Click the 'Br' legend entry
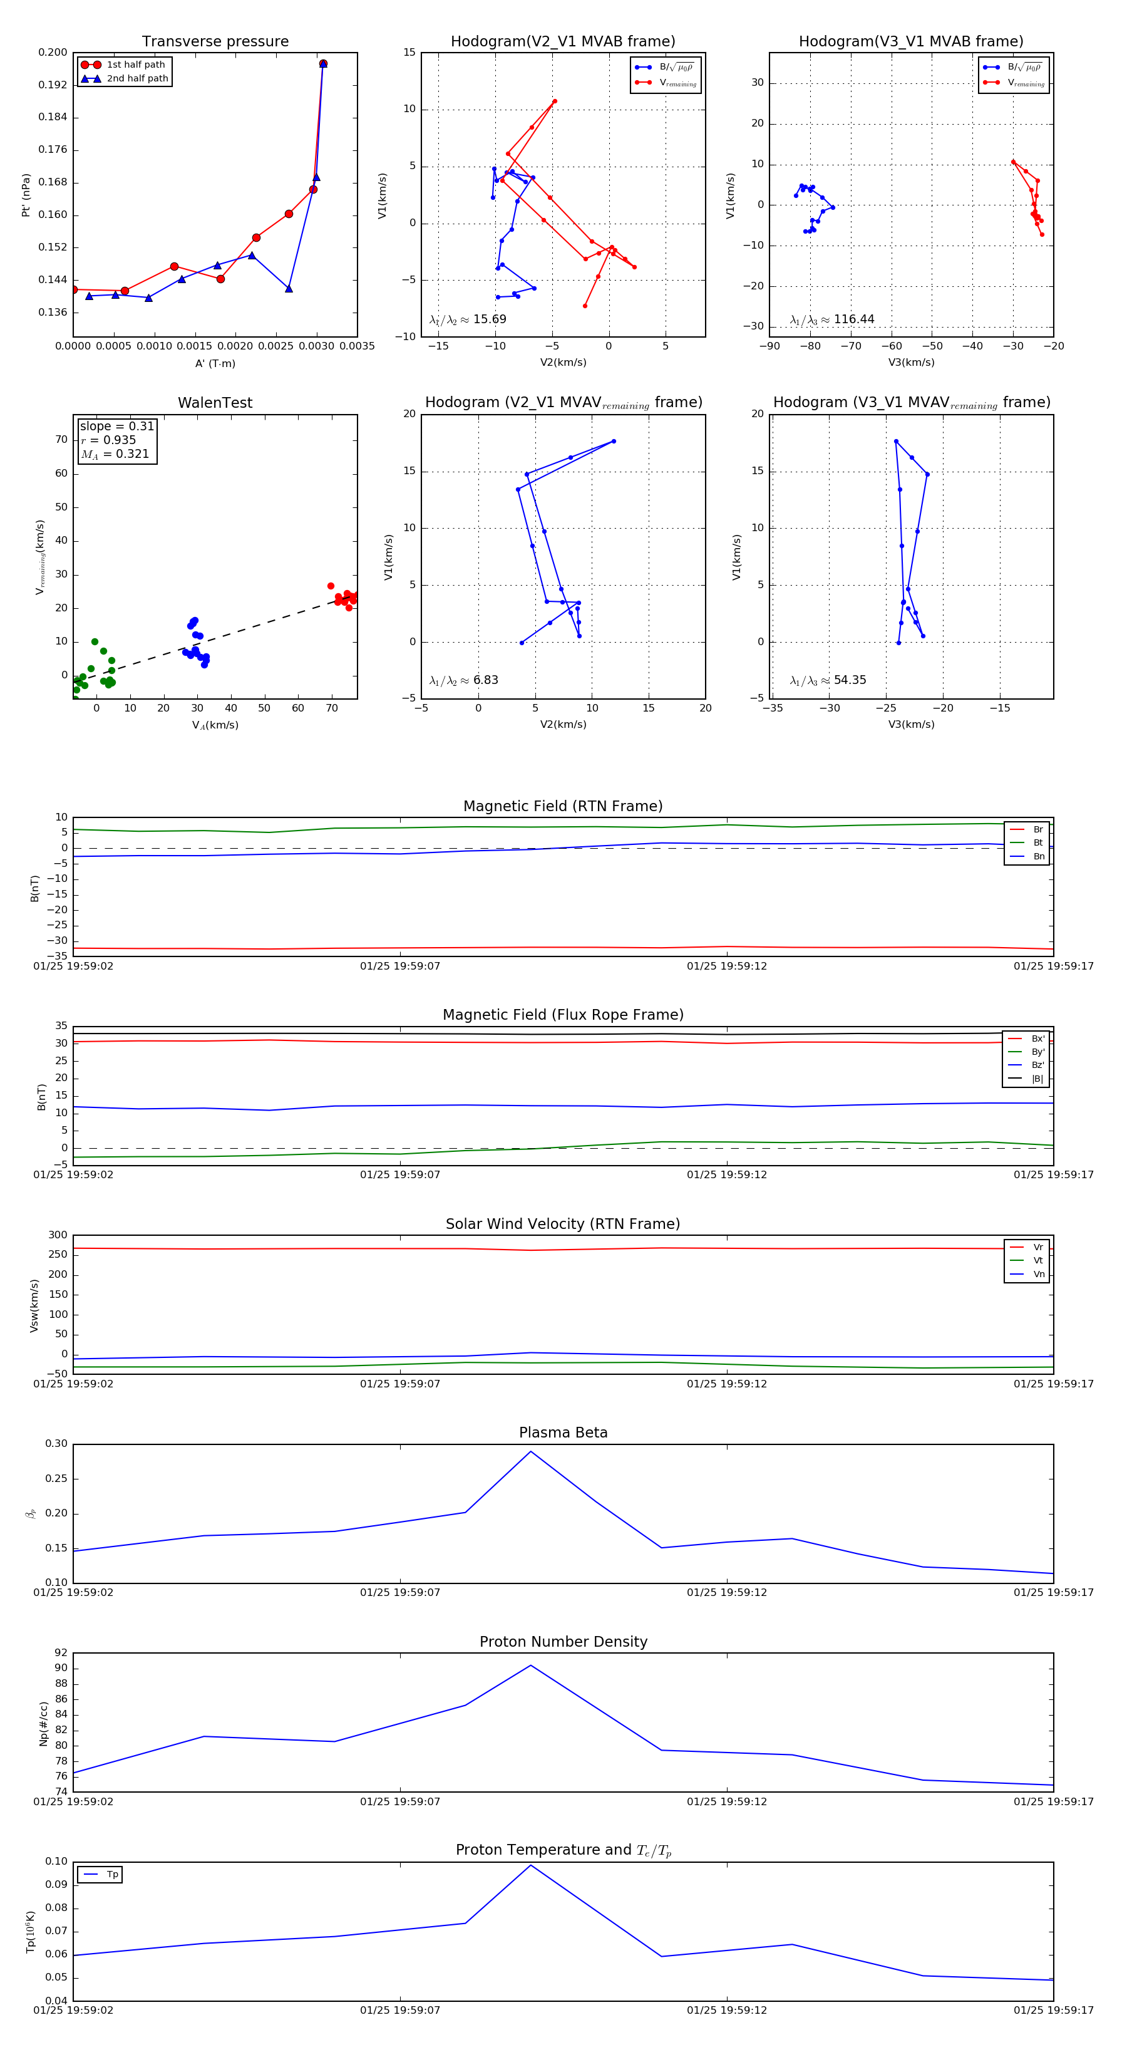 [x=1027, y=830]
